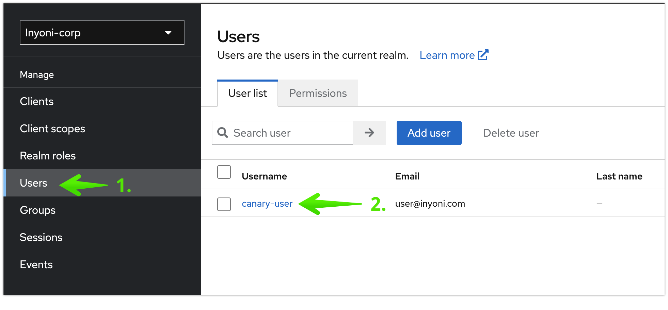Image resolution: width=668 pixels, height=310 pixels.
Task: Click the search magnifier icon
Action: [223, 133]
